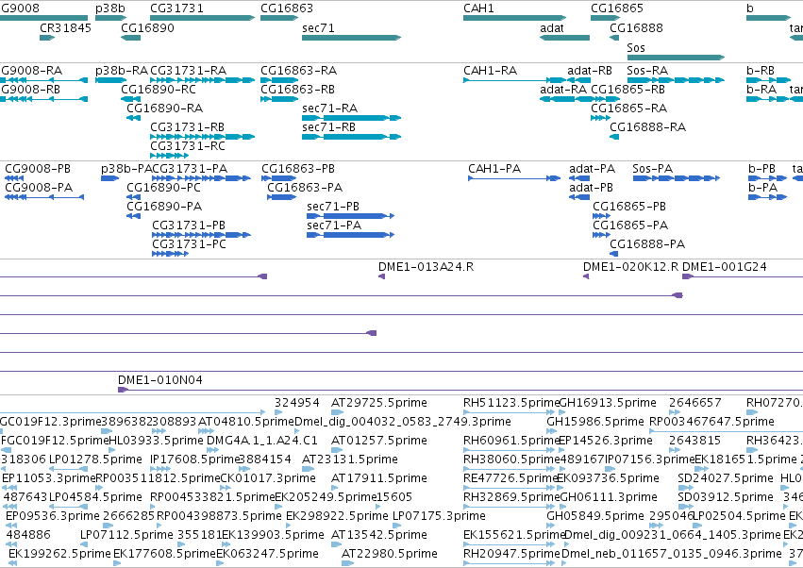Click transcript adat-RB

(590, 70)
